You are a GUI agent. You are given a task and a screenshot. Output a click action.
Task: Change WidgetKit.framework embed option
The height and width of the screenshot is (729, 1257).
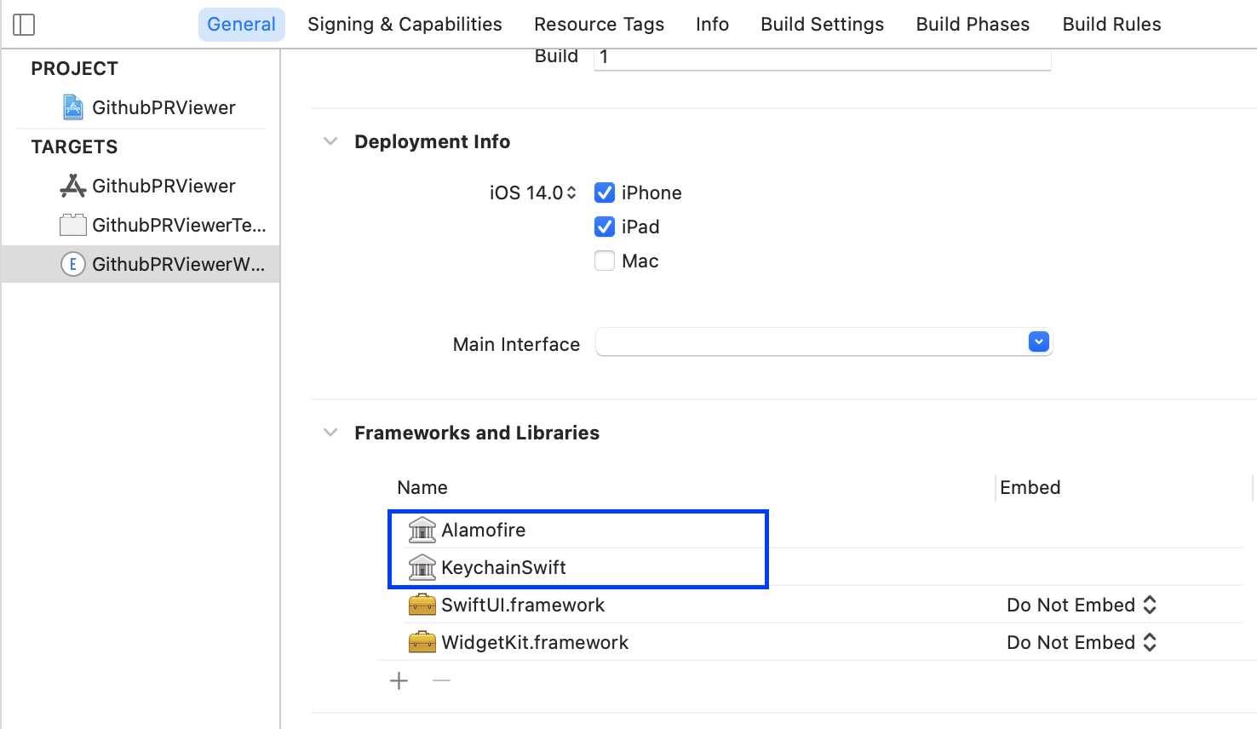[x=1082, y=642]
